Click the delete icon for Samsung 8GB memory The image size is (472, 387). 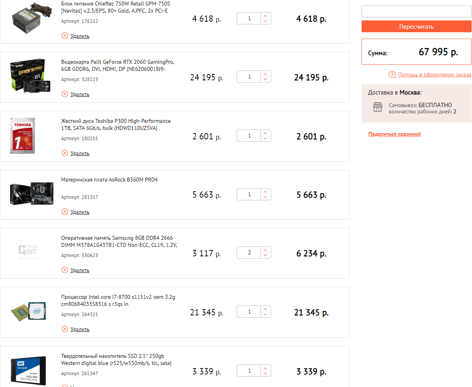(x=65, y=270)
